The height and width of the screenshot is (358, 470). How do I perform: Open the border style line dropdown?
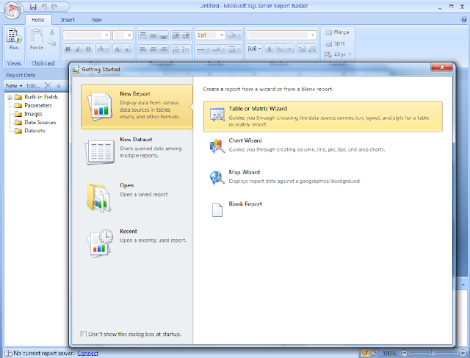click(203, 49)
